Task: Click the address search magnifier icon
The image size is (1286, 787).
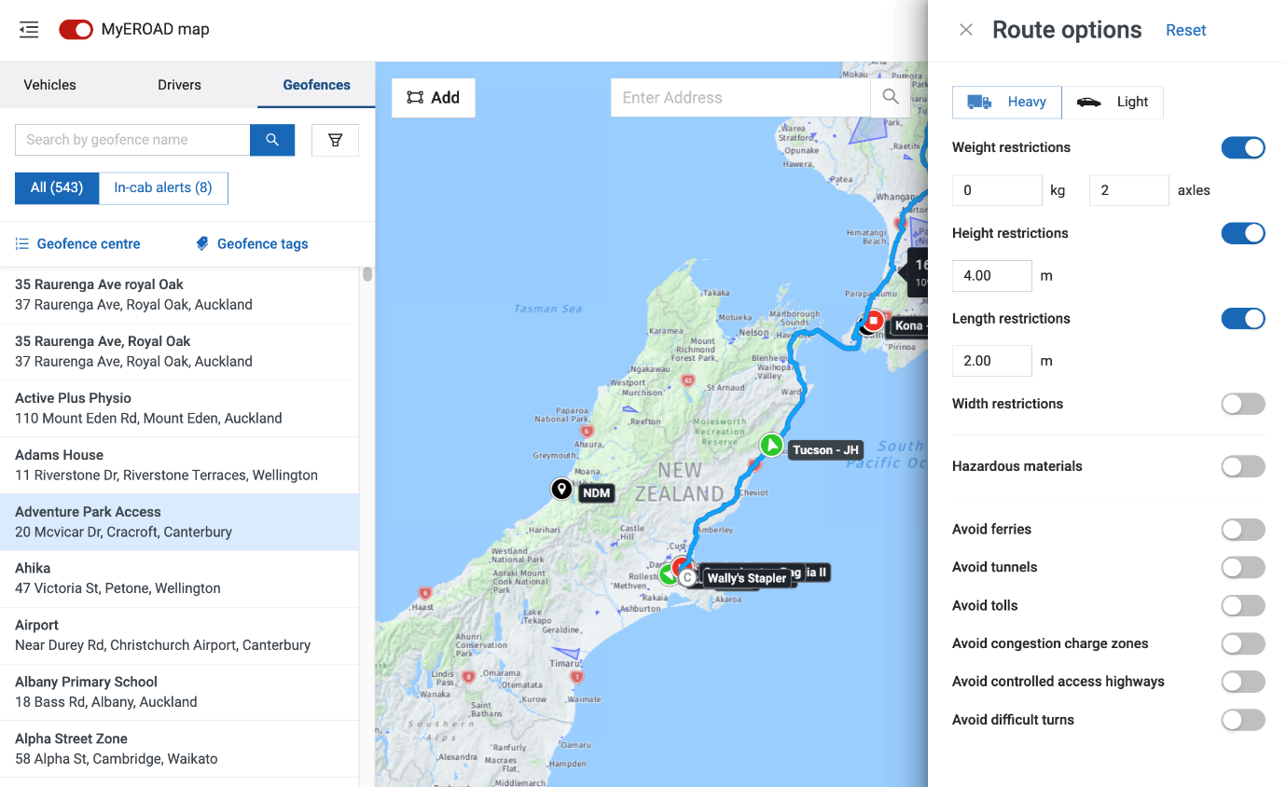Action: pyautogui.click(x=891, y=97)
